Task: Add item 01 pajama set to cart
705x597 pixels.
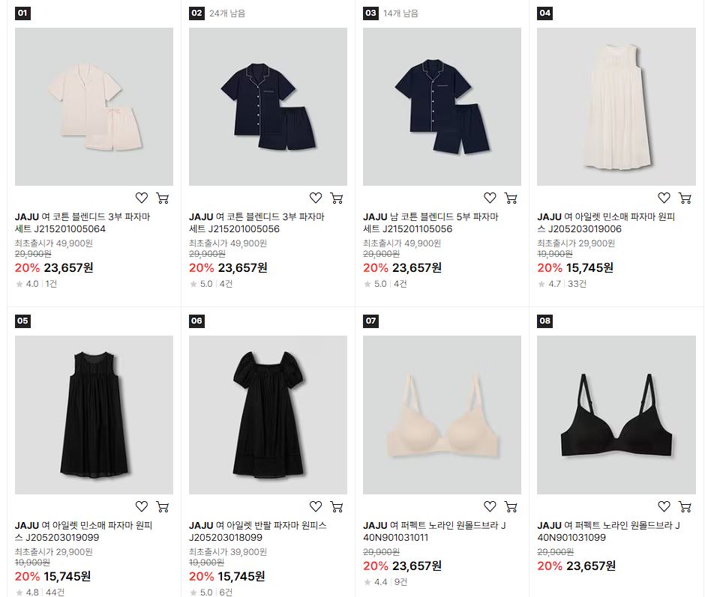Action: [162, 198]
